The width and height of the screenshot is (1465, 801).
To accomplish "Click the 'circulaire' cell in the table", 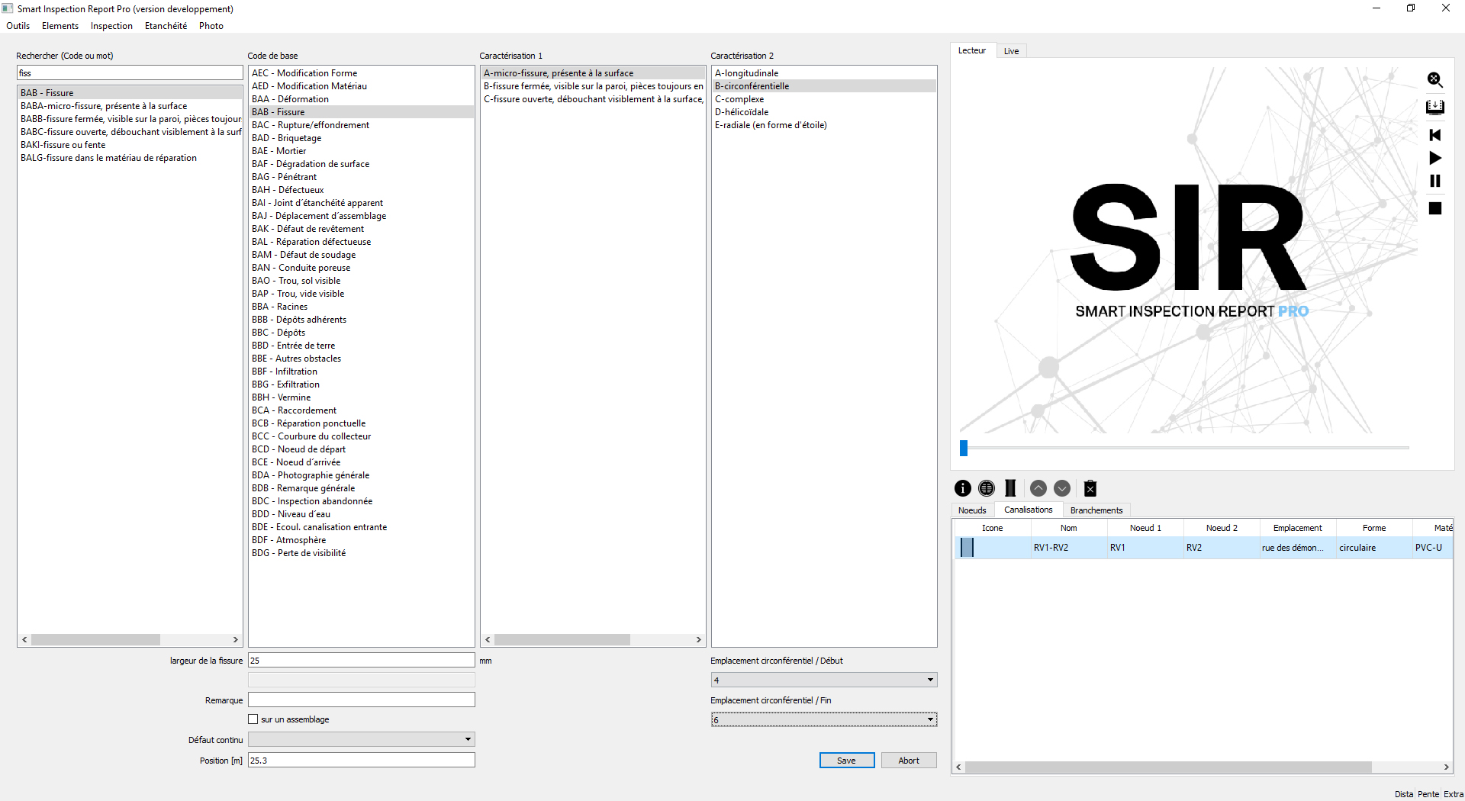I will pyautogui.click(x=1373, y=548).
